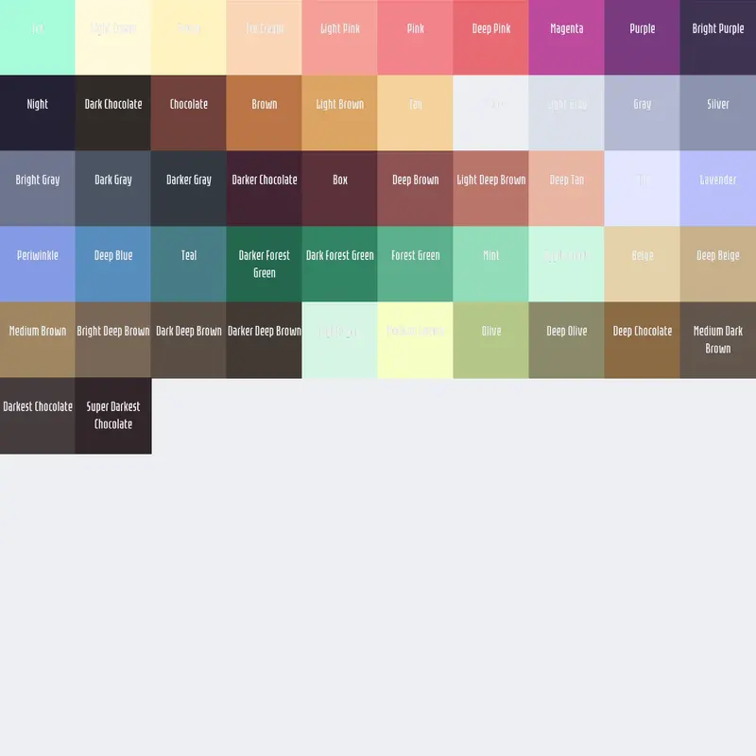Click the Darker Gray color tile
This screenshot has width=756, height=756.
pos(189,188)
